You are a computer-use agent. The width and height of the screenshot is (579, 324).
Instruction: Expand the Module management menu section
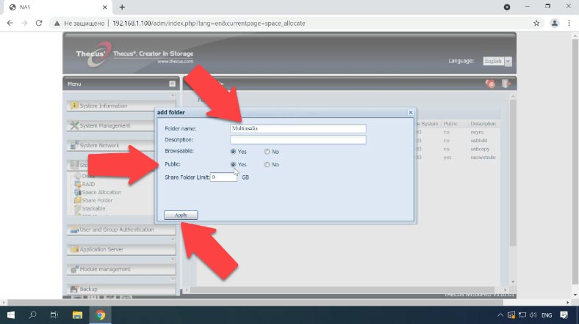pos(121,269)
